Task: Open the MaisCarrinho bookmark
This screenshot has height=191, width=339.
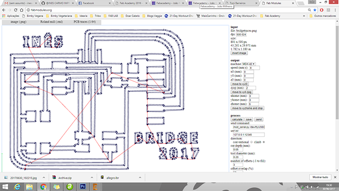Action: click(x=211, y=16)
